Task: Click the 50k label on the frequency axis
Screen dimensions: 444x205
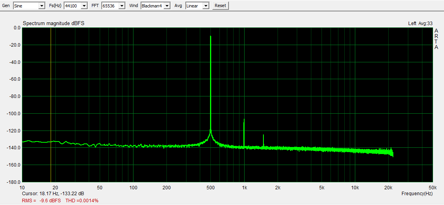Action: tap(433, 188)
